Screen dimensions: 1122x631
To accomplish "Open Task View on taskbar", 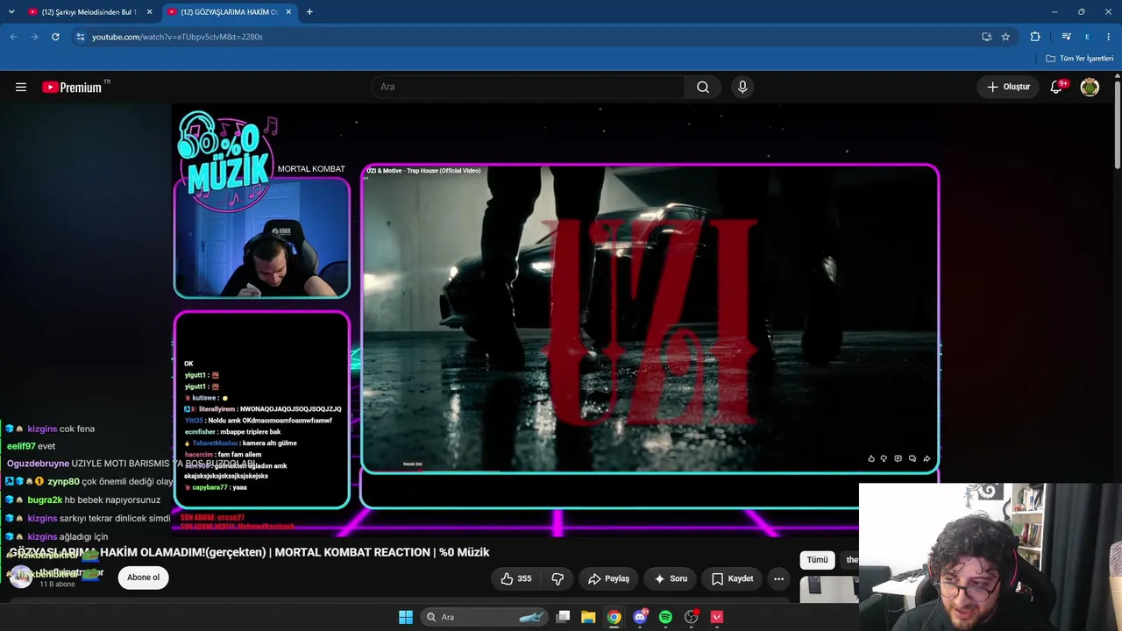I will tap(564, 617).
